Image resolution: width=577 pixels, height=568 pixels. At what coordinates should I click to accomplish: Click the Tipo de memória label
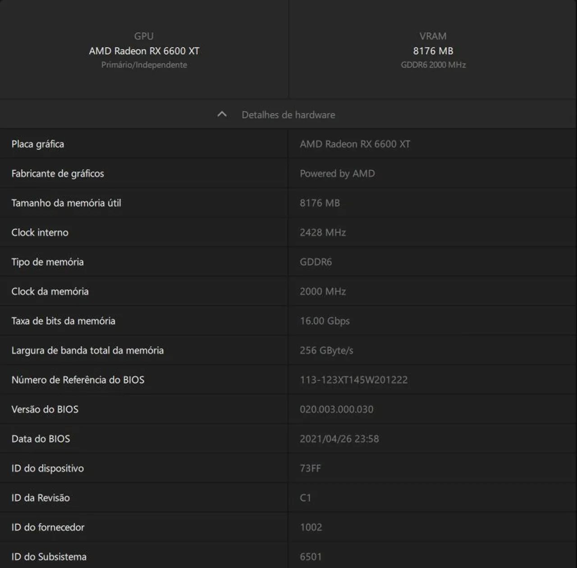click(48, 262)
